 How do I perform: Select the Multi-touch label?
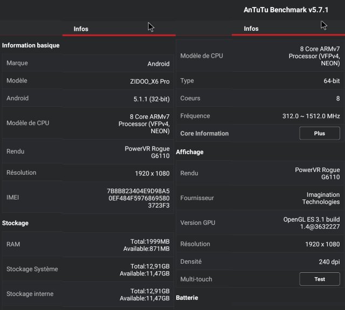point(196,279)
